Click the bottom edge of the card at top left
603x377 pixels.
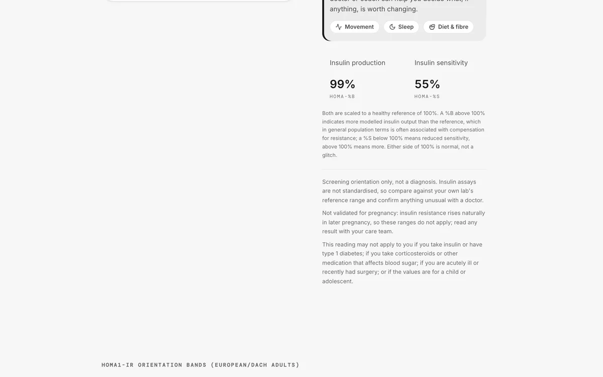(198, 1)
